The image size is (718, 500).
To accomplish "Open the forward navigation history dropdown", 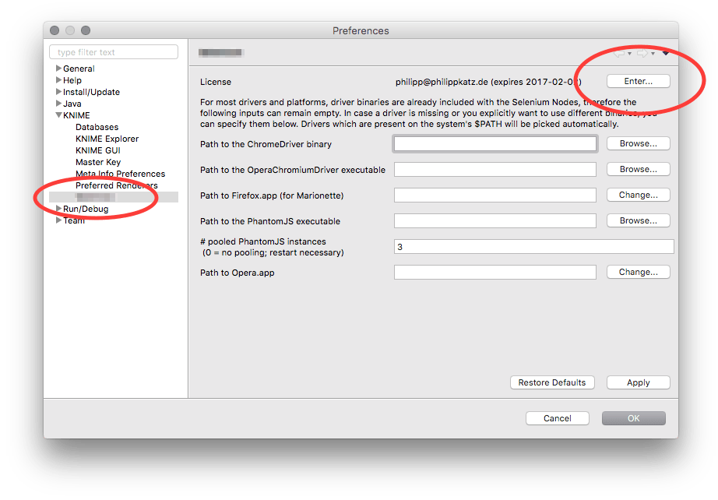I will pyautogui.click(x=653, y=54).
